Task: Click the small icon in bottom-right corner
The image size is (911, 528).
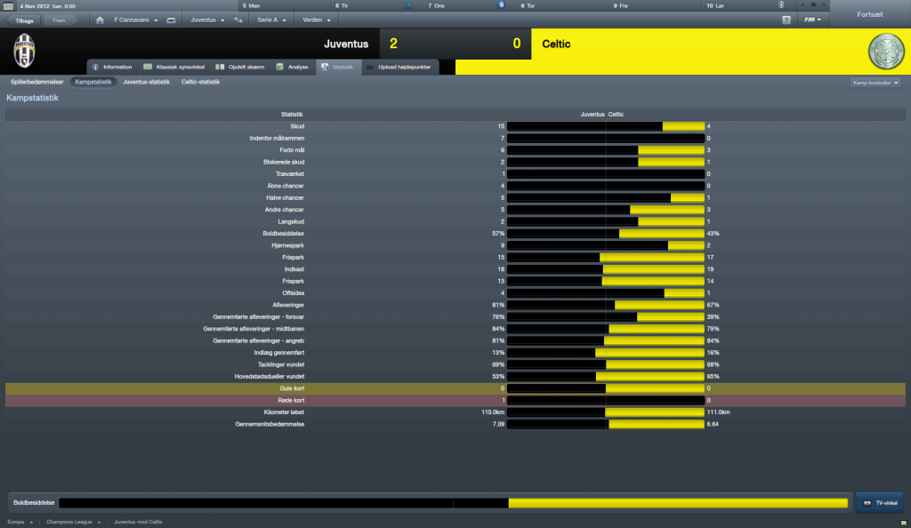Action: pos(903,523)
